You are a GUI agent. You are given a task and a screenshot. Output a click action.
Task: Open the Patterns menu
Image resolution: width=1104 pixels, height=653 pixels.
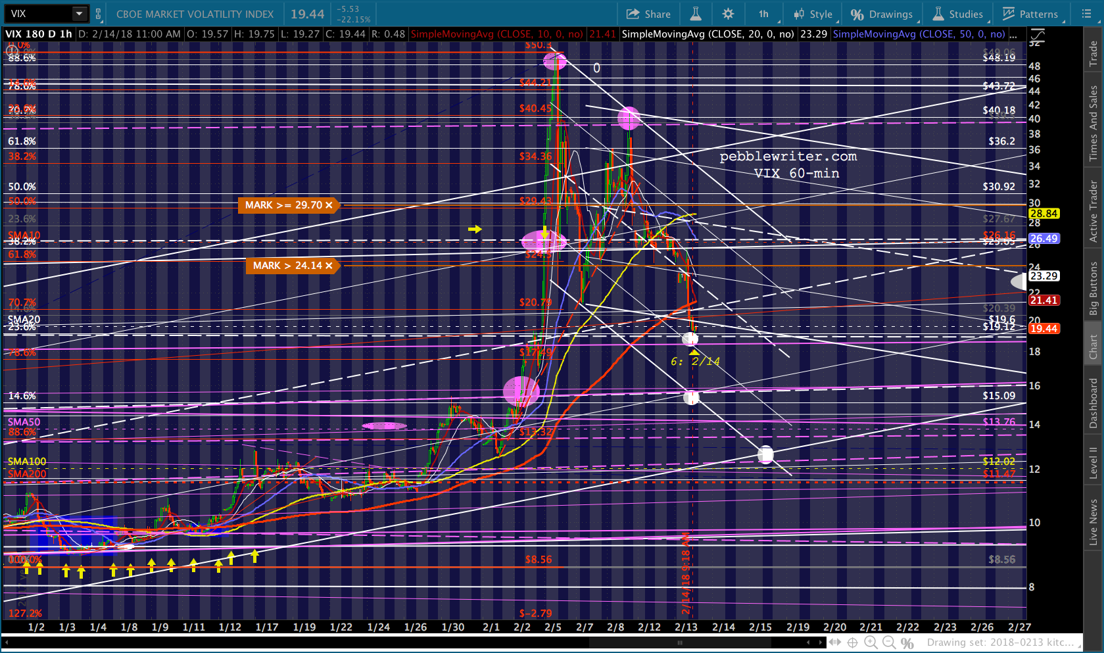(1030, 14)
